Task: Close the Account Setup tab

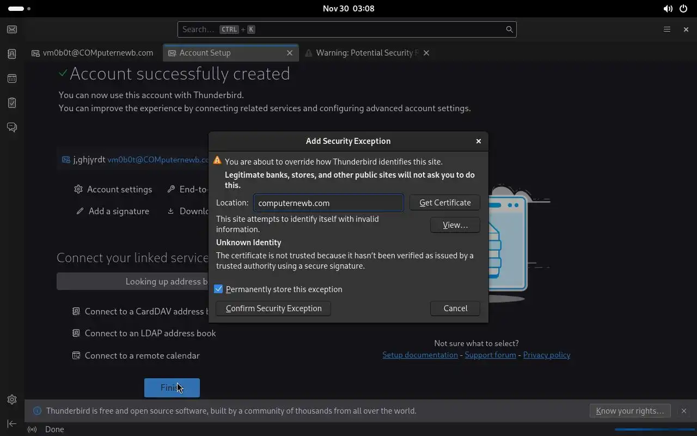Action: point(290,53)
